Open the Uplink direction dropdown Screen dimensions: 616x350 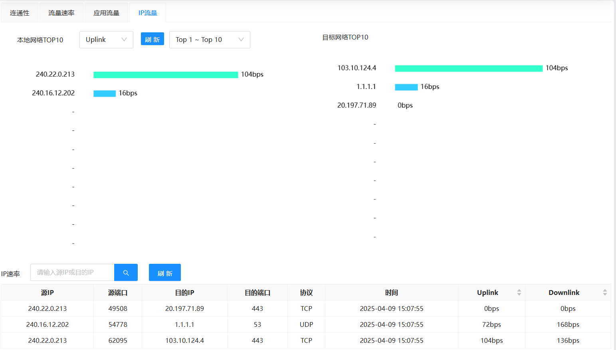pyautogui.click(x=106, y=40)
